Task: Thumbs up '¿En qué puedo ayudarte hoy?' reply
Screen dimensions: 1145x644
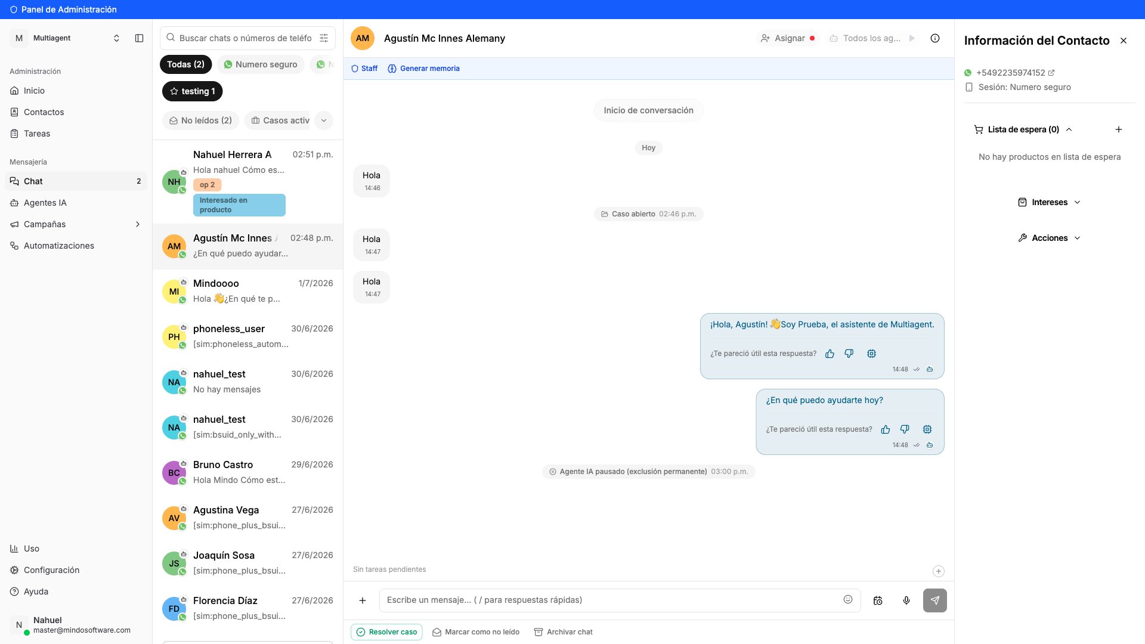Action: pos(886,429)
